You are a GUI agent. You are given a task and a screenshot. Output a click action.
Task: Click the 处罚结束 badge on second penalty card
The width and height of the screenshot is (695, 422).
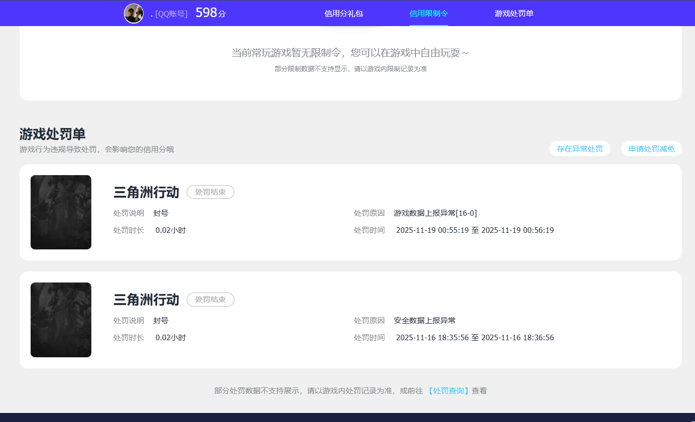210,300
